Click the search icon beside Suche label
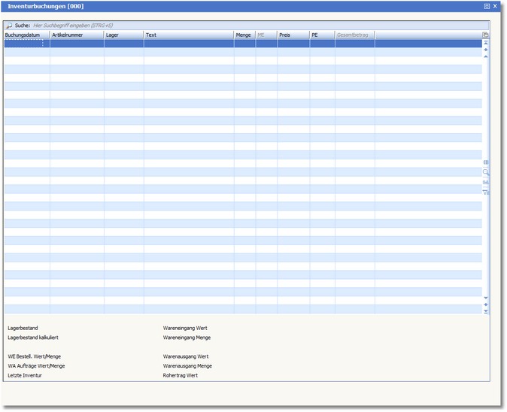507x412 pixels. point(9,26)
